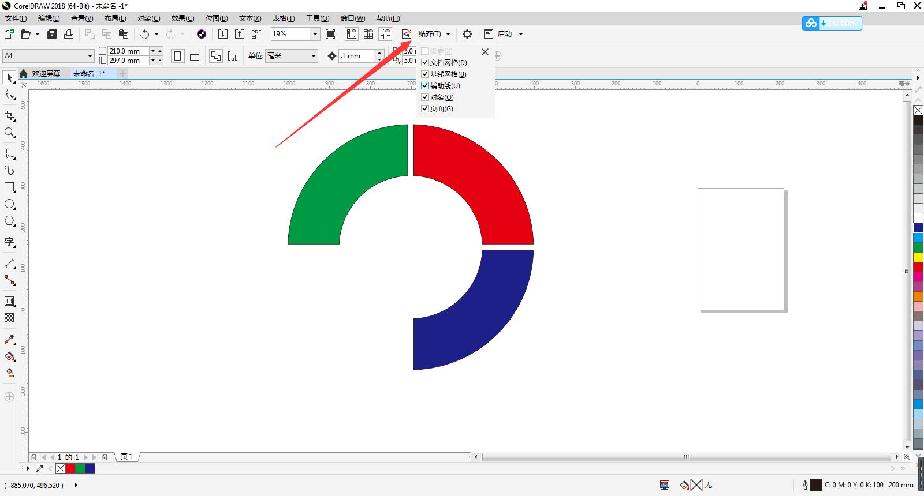Select the Eyedropper tool in toolbox
Screen dimensions: 924x496
tap(9, 339)
